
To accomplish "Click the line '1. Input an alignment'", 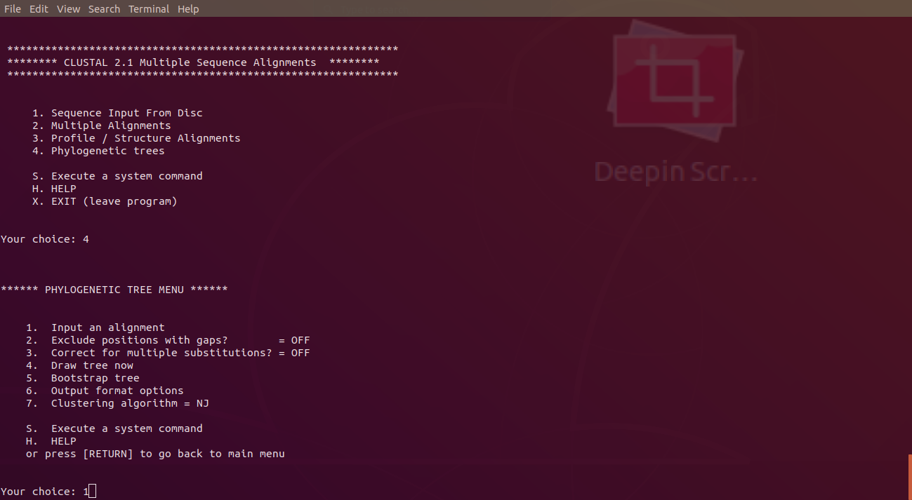I will (95, 327).
